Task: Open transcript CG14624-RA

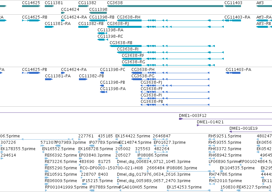Action: pyautogui.click(x=74, y=17)
